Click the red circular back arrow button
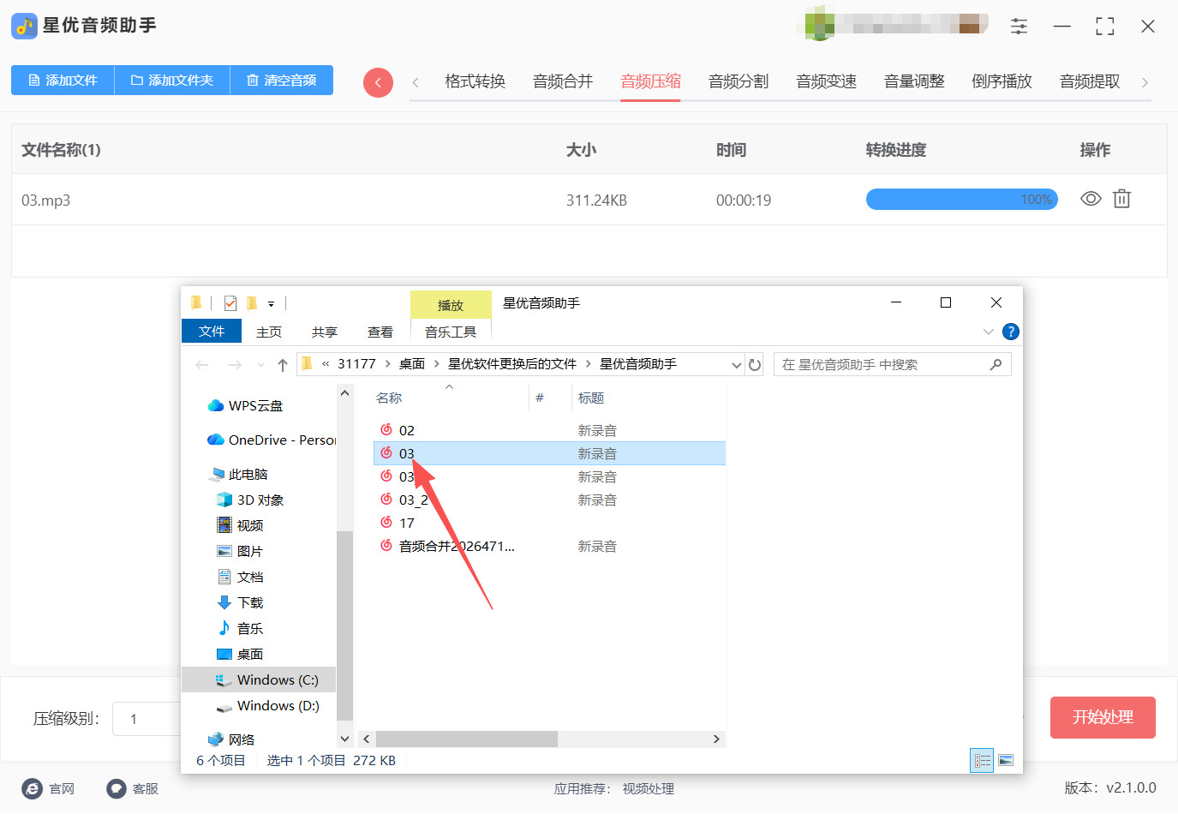This screenshot has height=814, width=1178. [x=378, y=82]
